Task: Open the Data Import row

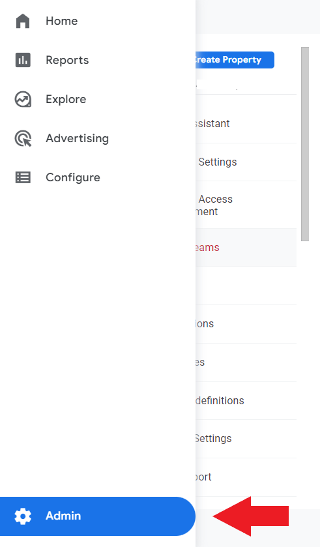Action: point(246,477)
